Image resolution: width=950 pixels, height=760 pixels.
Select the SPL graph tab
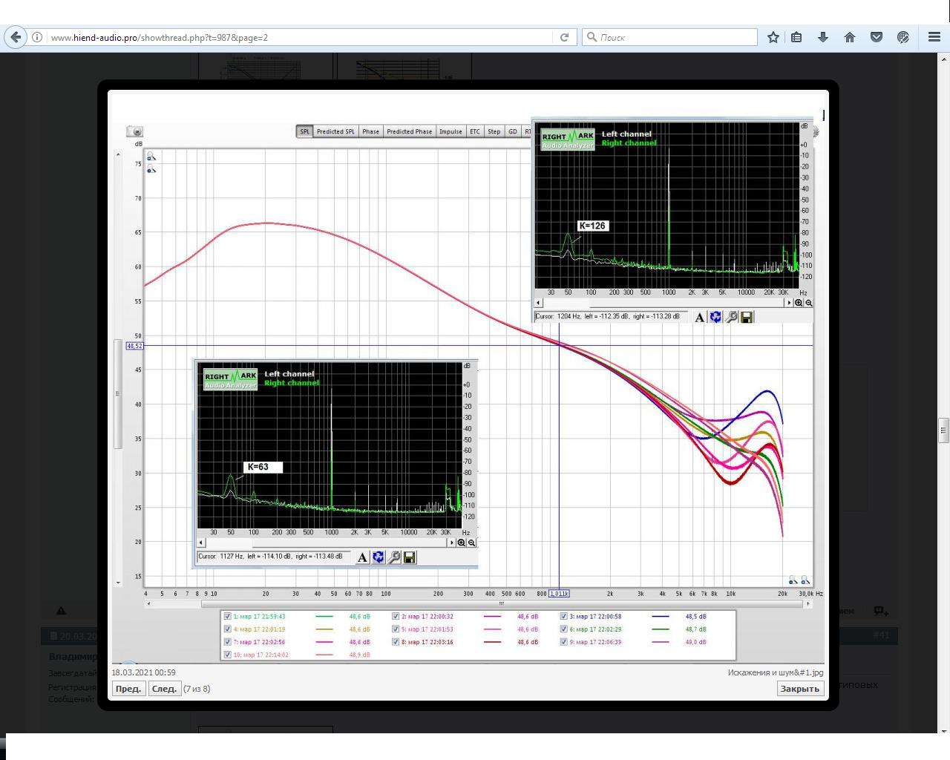pos(304,131)
